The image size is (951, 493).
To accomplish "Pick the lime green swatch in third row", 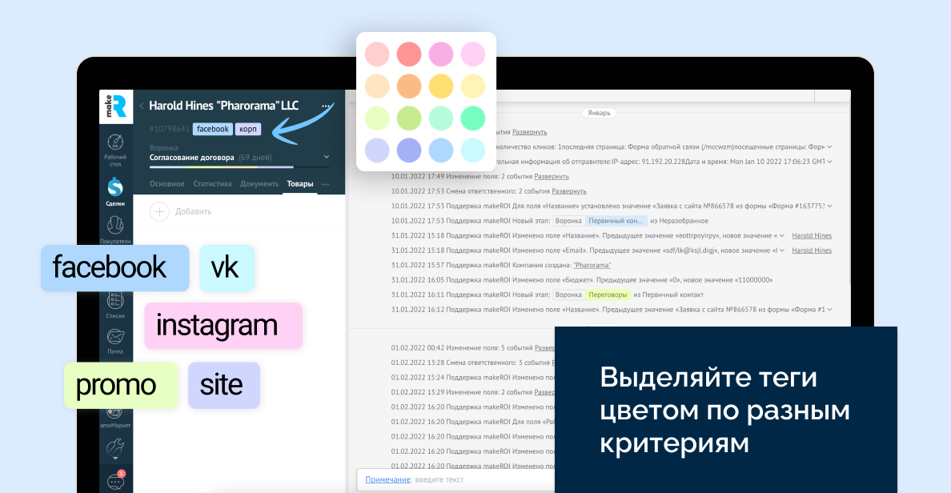I will coord(409,118).
